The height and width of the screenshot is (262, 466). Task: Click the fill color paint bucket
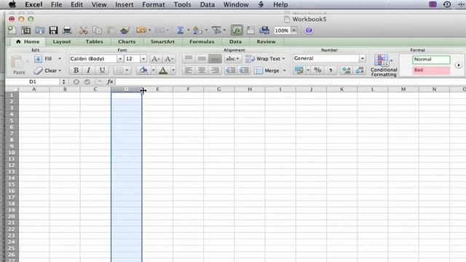tap(143, 71)
